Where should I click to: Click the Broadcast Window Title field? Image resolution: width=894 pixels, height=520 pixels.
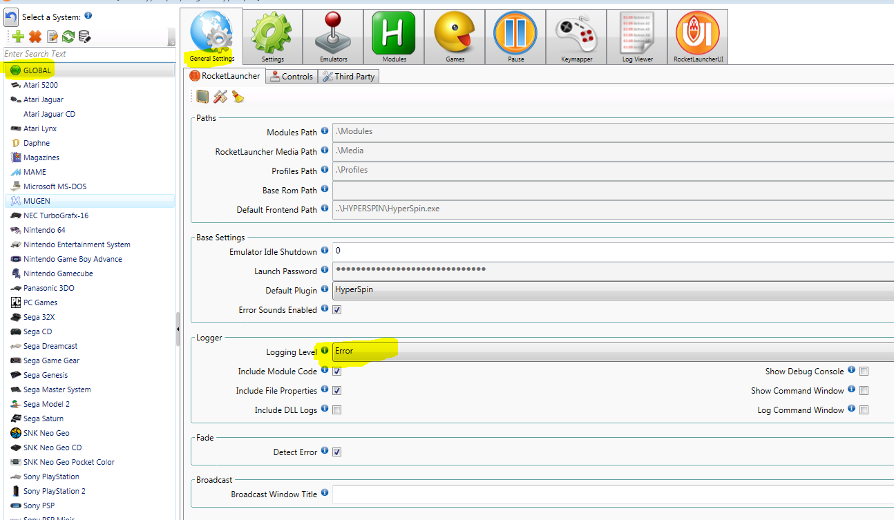[611, 494]
